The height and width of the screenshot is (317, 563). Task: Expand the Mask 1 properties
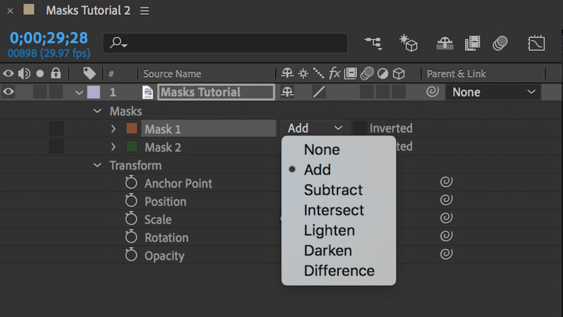tap(113, 129)
